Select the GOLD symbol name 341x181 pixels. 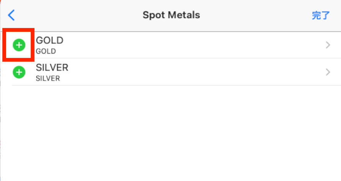[49, 41]
